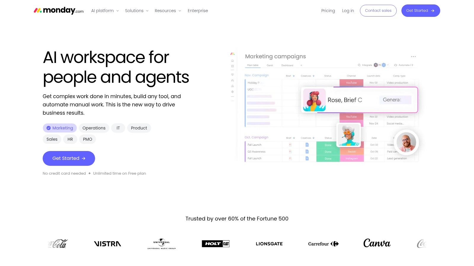Image resolution: width=474 pixels, height=266 pixels.
Task: Click the plus icon to add a board view
Action: point(301,65)
